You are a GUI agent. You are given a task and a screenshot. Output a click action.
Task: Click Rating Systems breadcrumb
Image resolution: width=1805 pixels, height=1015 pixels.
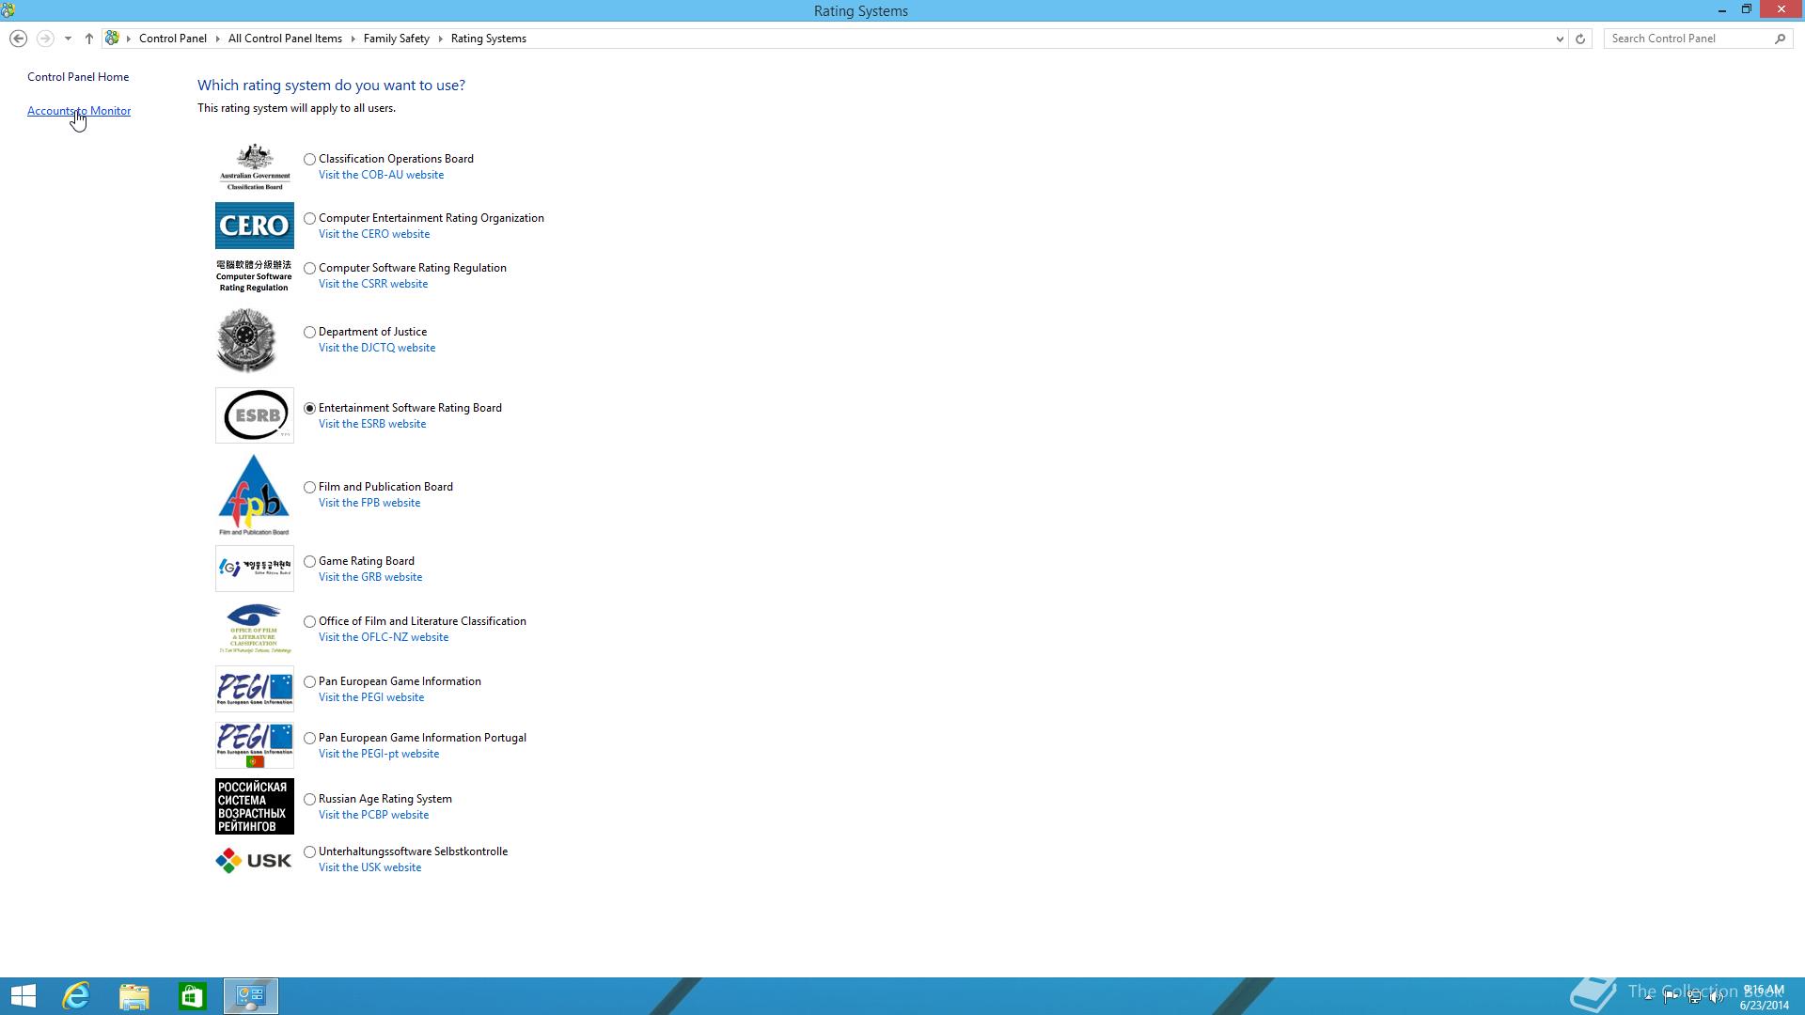click(489, 39)
